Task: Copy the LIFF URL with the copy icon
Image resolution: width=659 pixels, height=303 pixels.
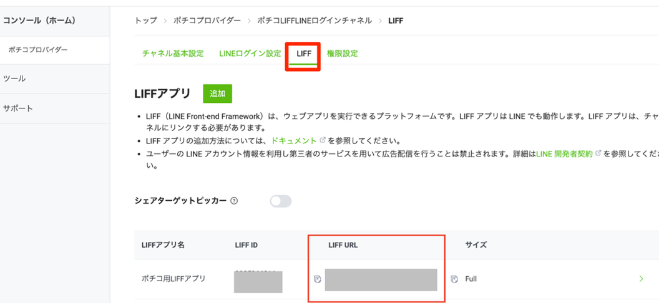Action: (x=454, y=279)
